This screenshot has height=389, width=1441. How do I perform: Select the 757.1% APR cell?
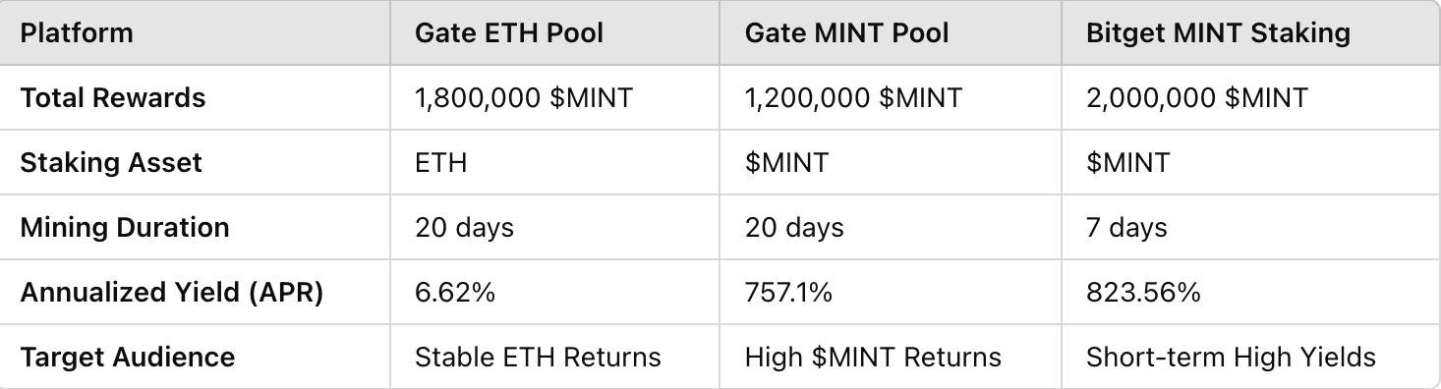coord(891,292)
